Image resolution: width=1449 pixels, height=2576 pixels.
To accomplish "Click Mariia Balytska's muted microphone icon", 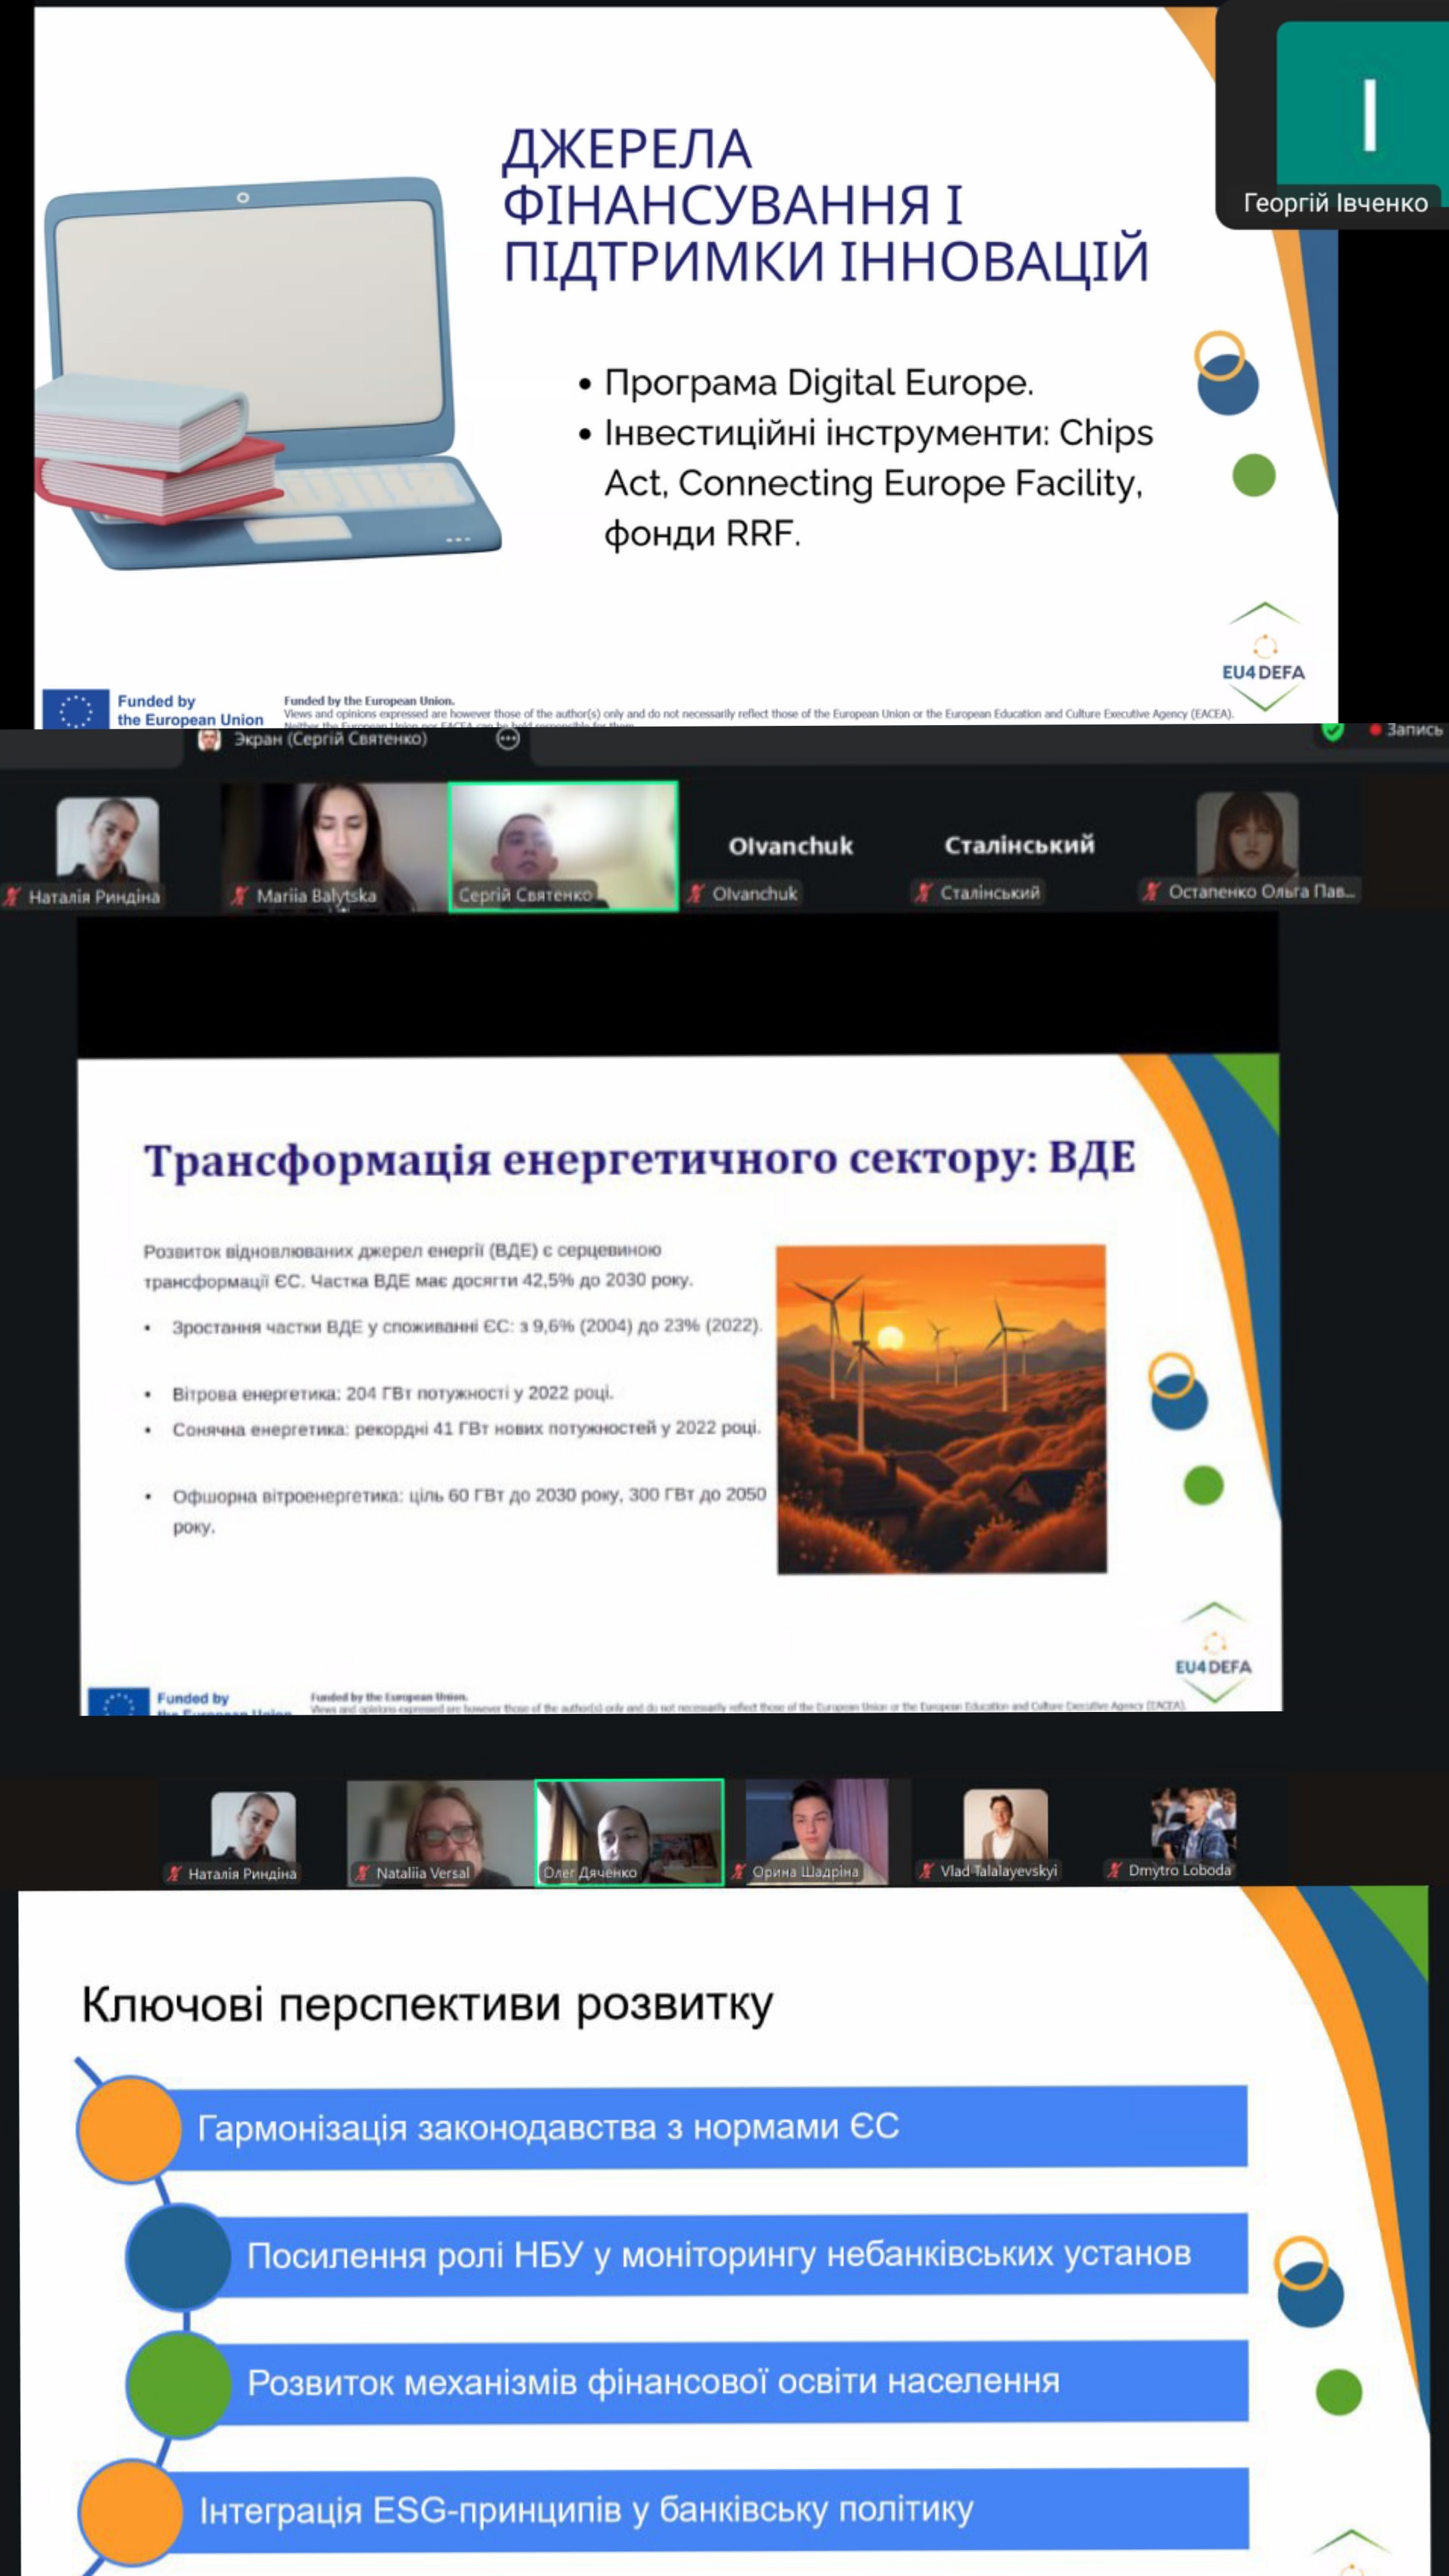I will point(239,895).
